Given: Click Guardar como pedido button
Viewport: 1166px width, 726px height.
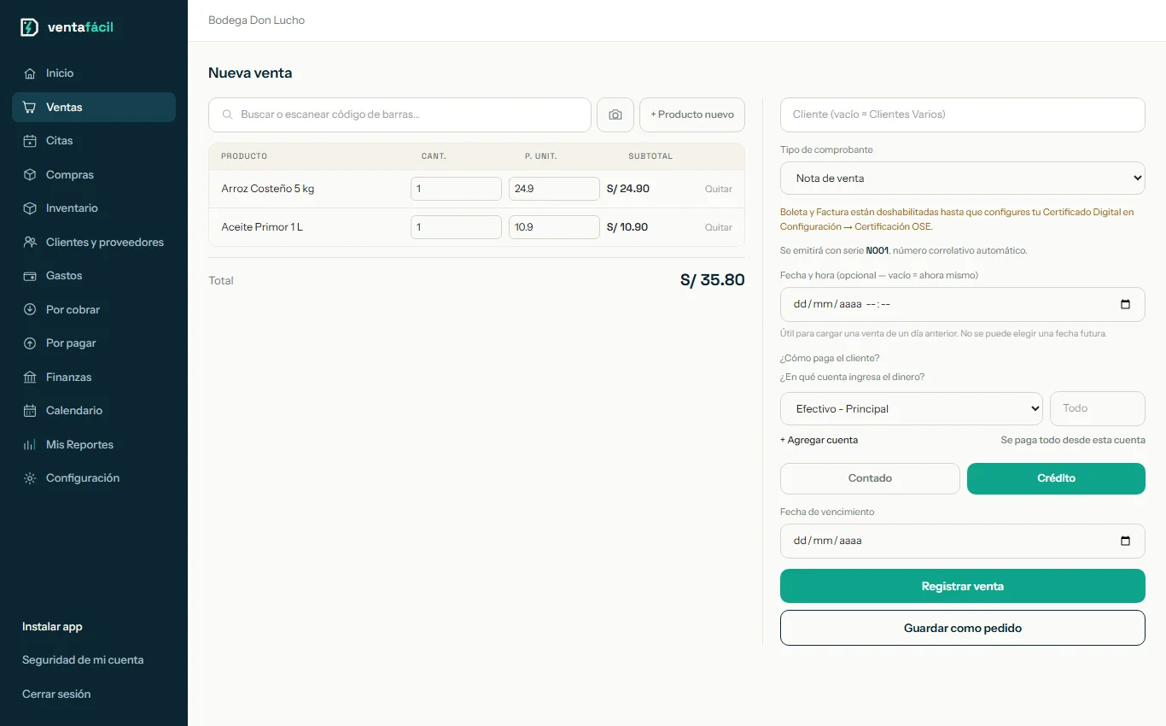Looking at the screenshot, I should point(963,628).
